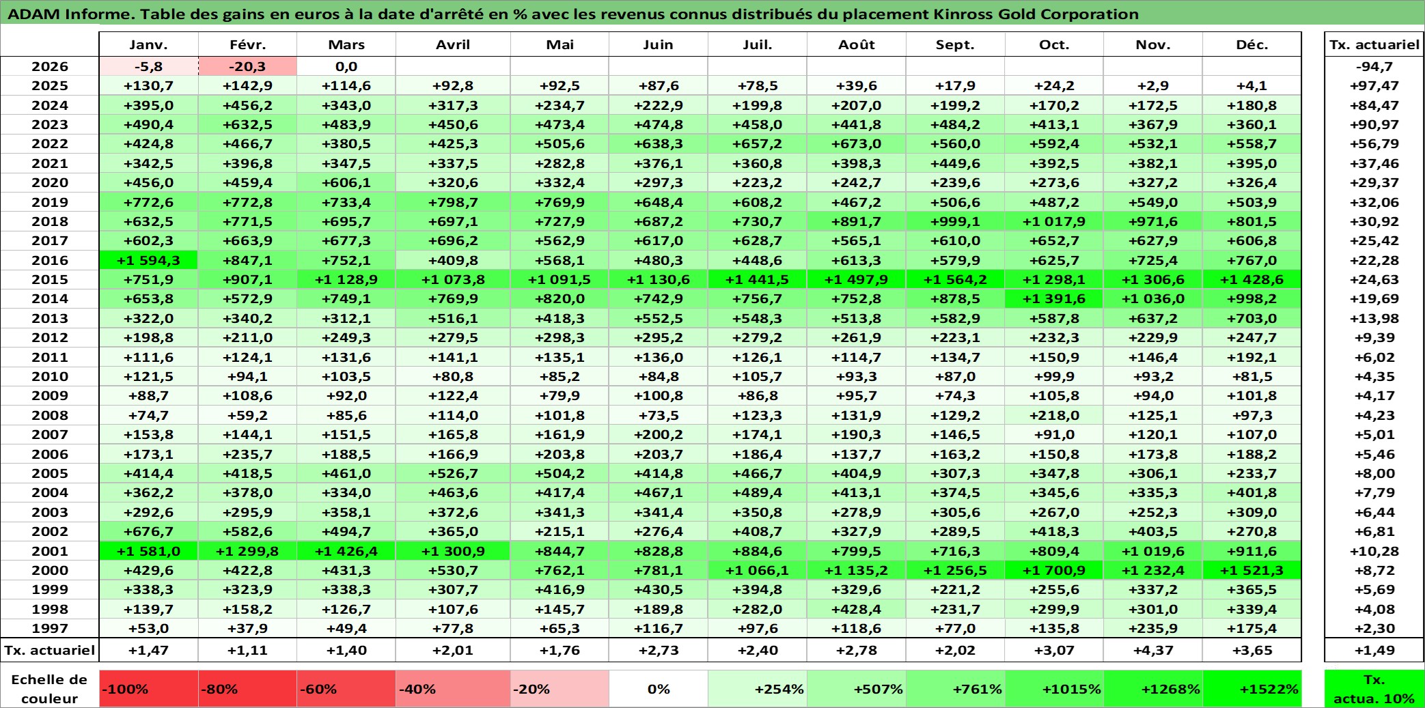
Task: Click the 0% white color scale cell
Action: click(x=659, y=689)
